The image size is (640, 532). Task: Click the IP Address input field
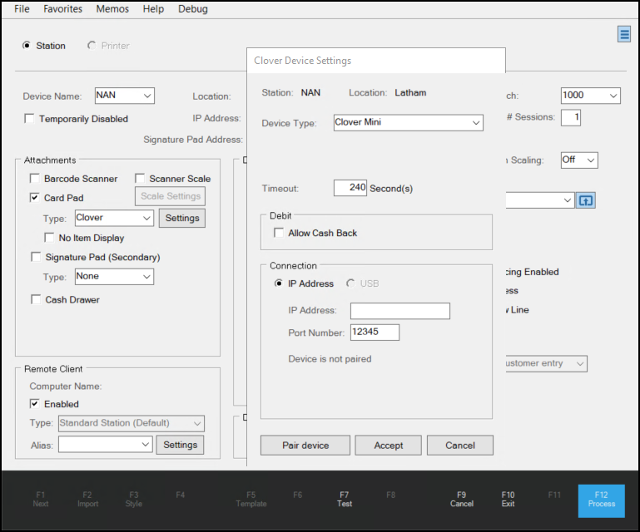(x=400, y=311)
